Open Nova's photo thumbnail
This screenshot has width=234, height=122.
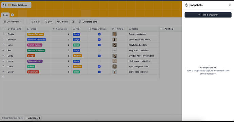click(x=115, y=61)
